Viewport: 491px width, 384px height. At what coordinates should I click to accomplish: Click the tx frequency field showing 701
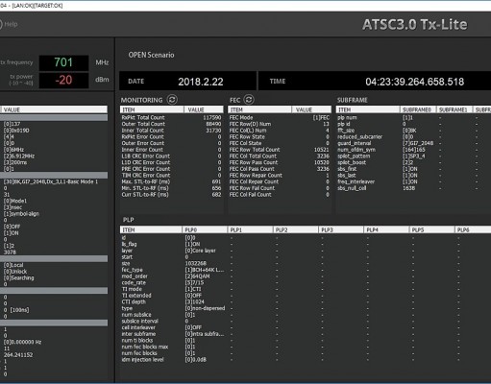coord(63,62)
